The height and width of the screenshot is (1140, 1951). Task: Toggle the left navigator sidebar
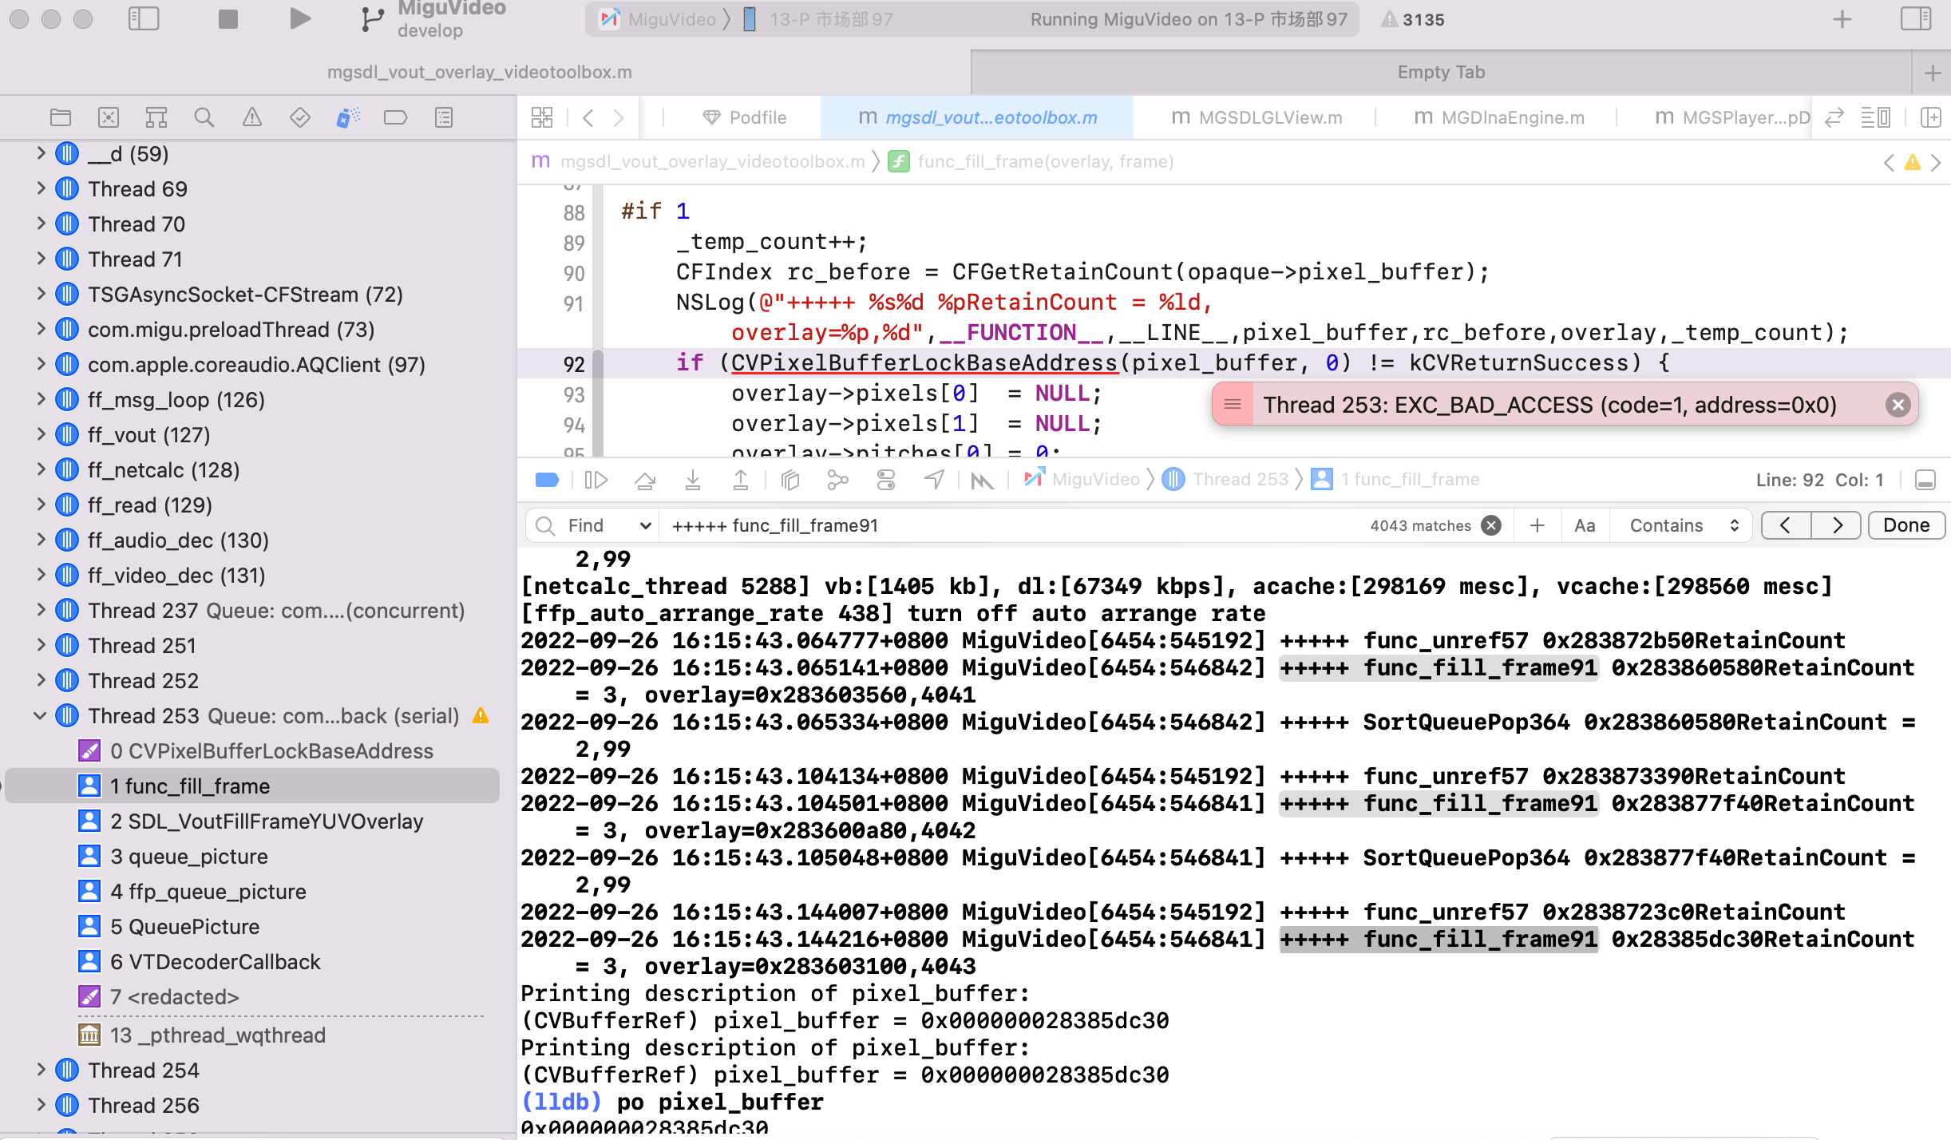click(x=144, y=19)
